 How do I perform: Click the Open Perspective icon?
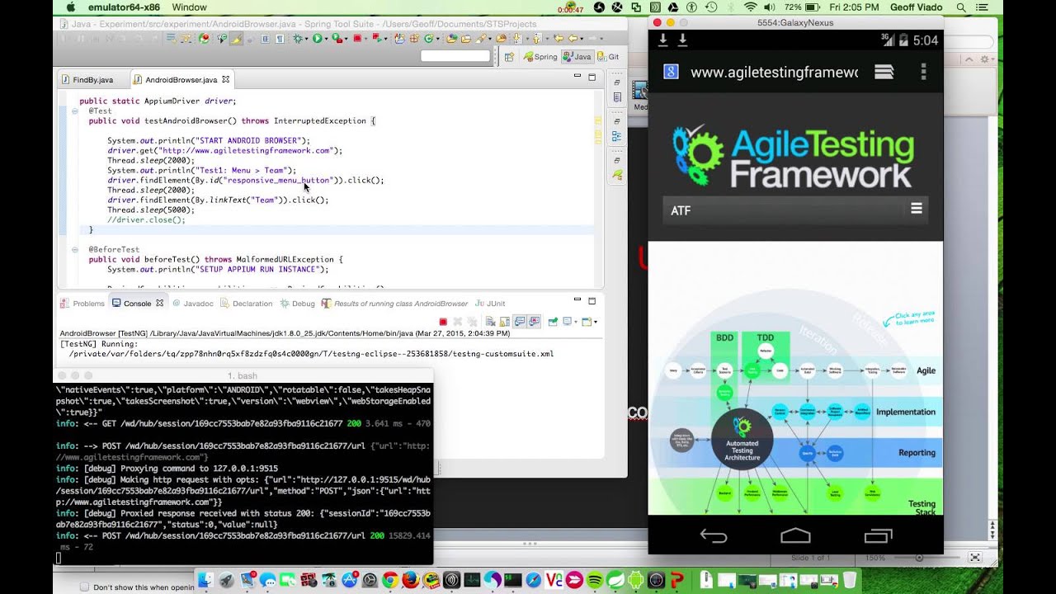click(x=509, y=57)
